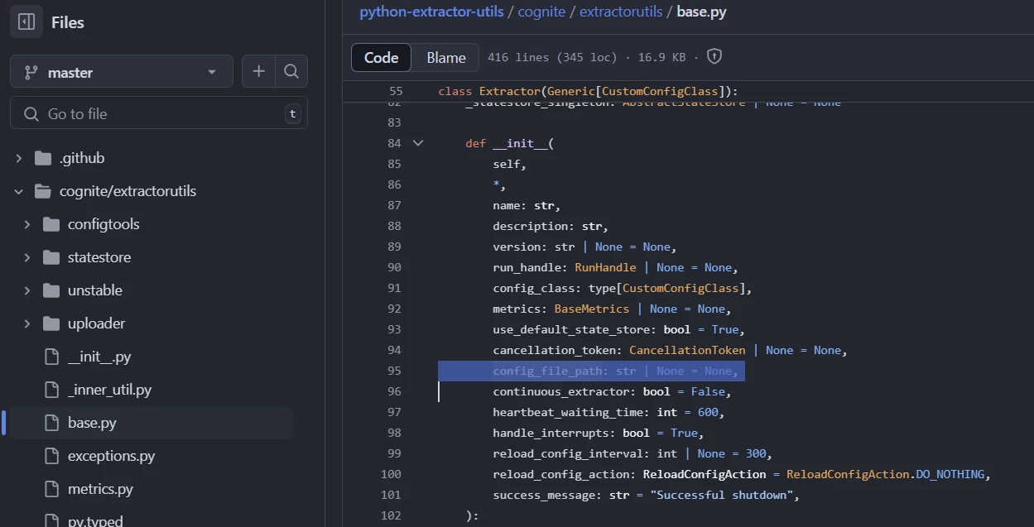The height and width of the screenshot is (527, 1034).
Task: Select line number 93
Action: [x=394, y=329]
